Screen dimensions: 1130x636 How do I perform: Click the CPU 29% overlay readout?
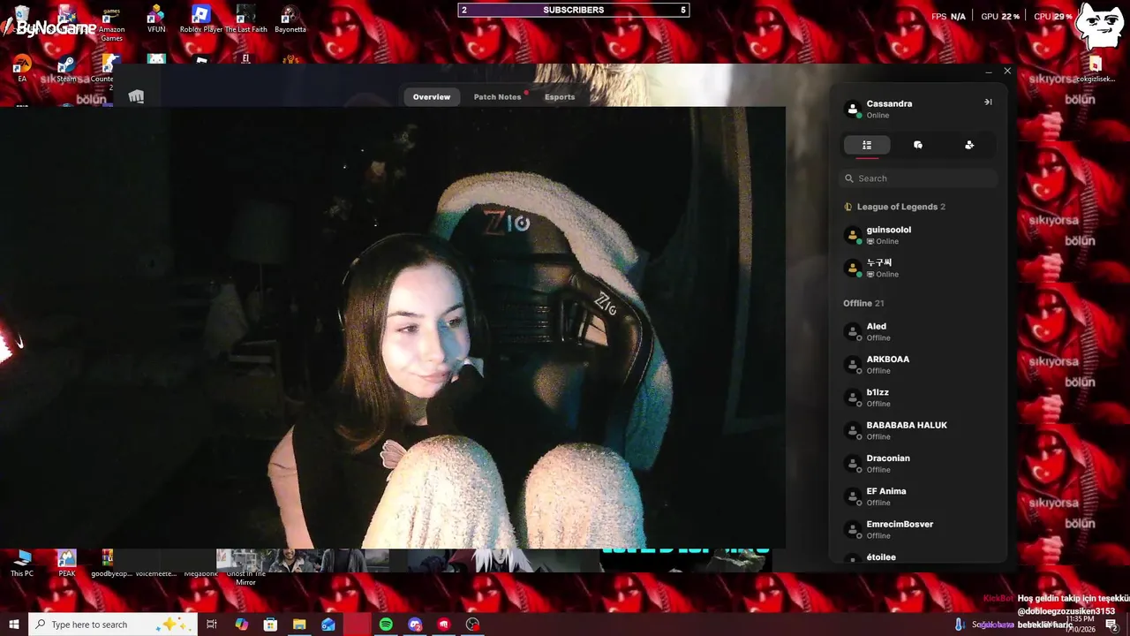1052,17
